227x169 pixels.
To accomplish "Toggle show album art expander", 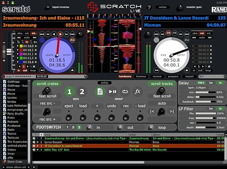I will click(x=16, y=167).
